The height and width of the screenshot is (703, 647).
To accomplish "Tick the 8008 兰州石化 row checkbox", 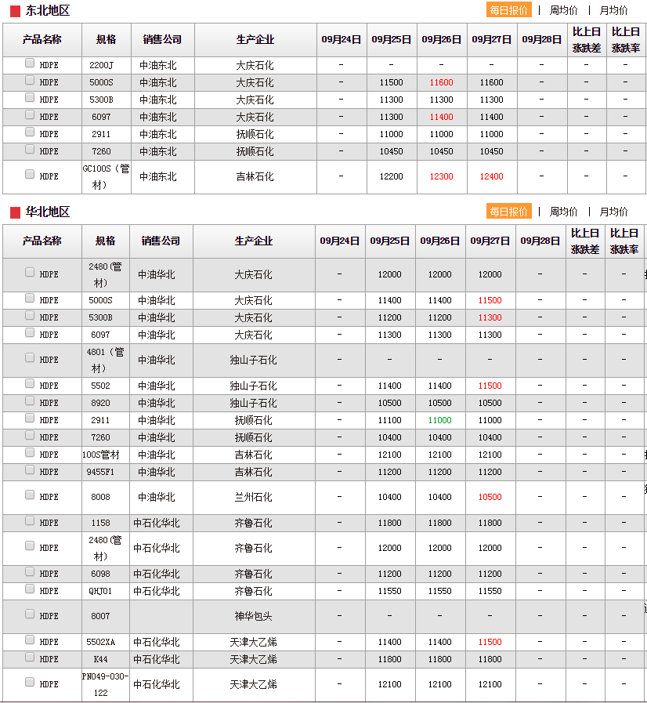I will (x=30, y=495).
